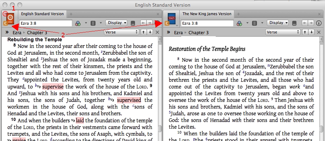This screenshot has width=325, height=141.
Task: Go back in NKJV panel history
Action: click(305, 23)
